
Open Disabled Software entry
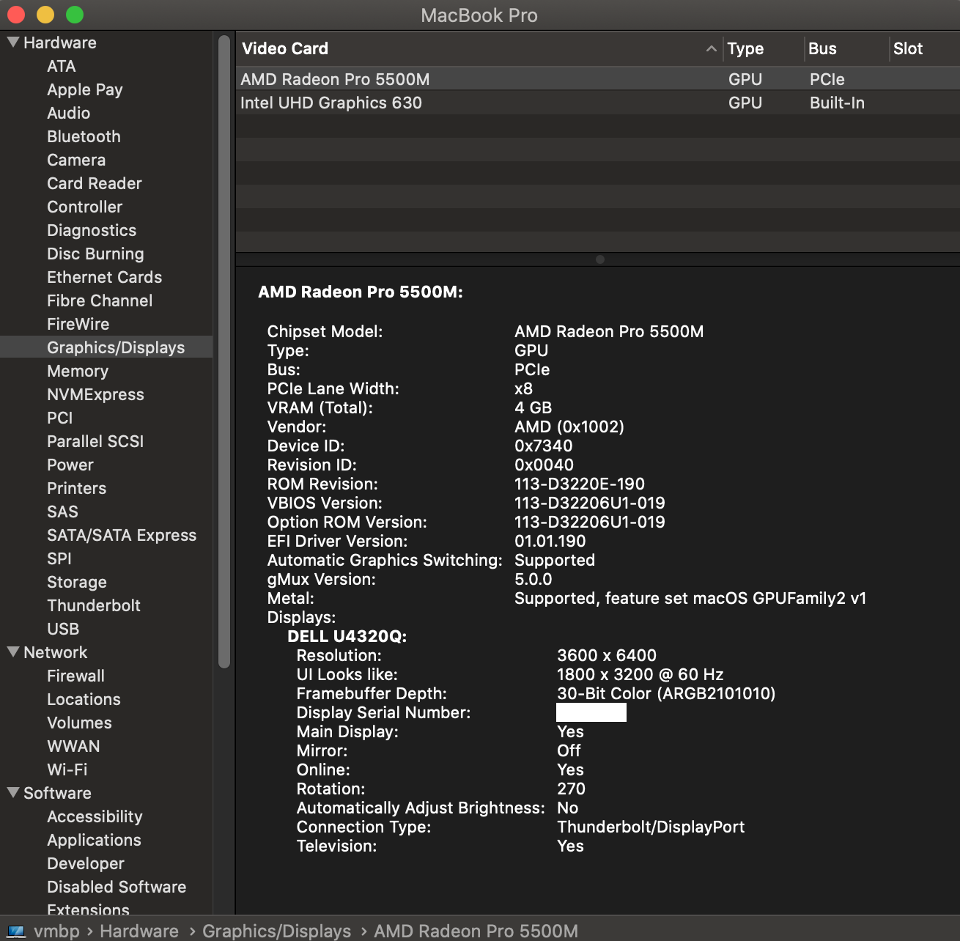[117, 887]
